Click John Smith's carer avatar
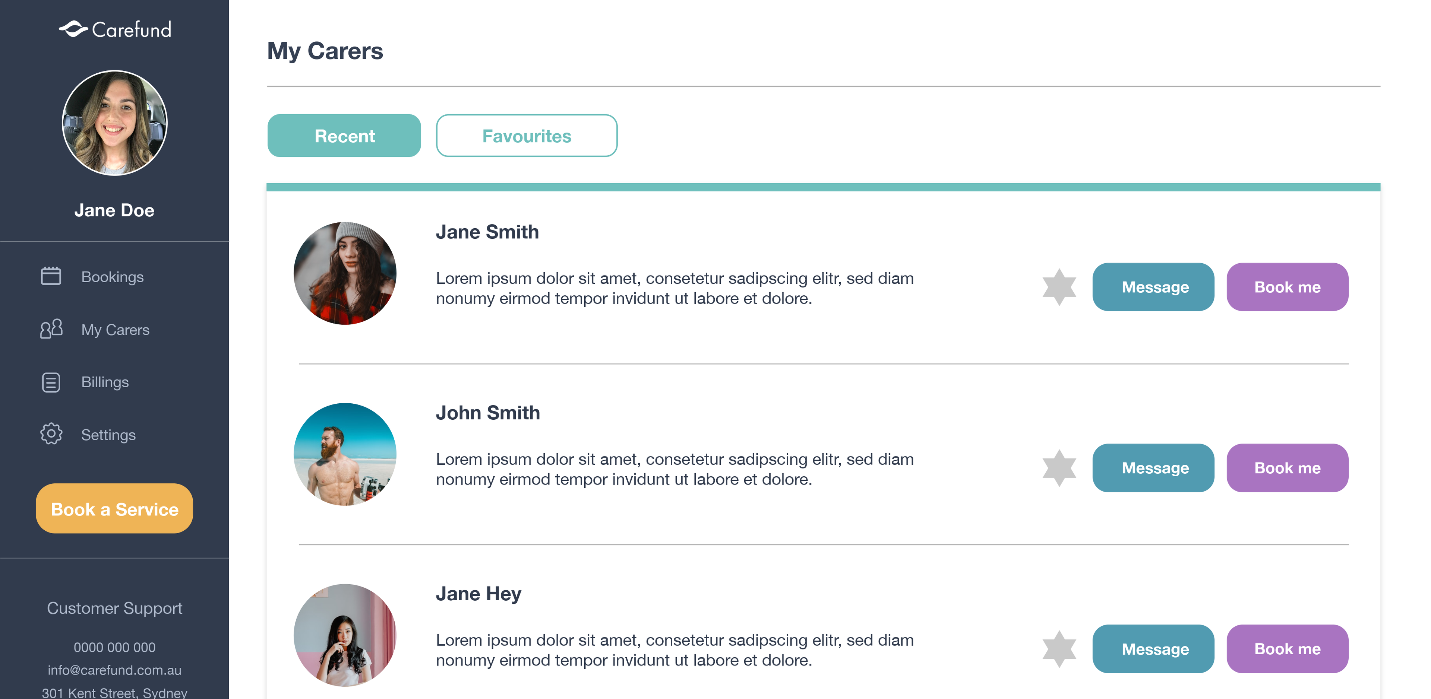 pyautogui.click(x=344, y=454)
